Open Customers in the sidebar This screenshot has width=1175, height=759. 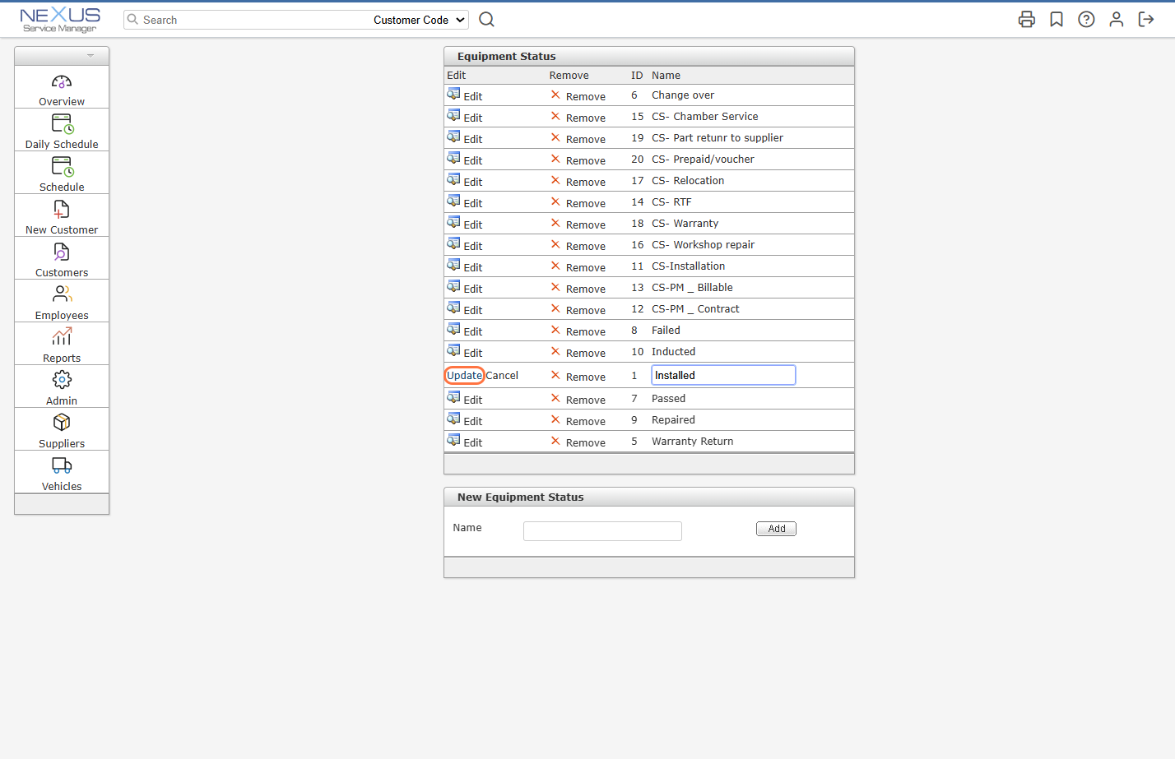click(x=62, y=258)
